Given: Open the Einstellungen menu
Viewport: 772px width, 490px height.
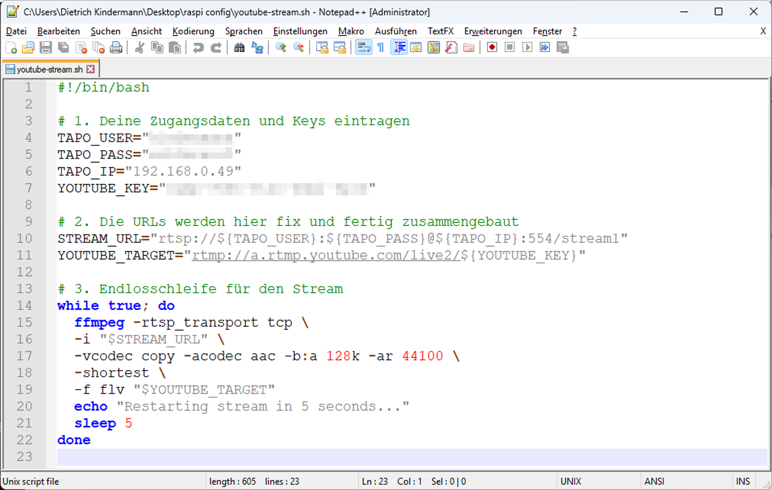Looking at the screenshot, I should 300,31.
